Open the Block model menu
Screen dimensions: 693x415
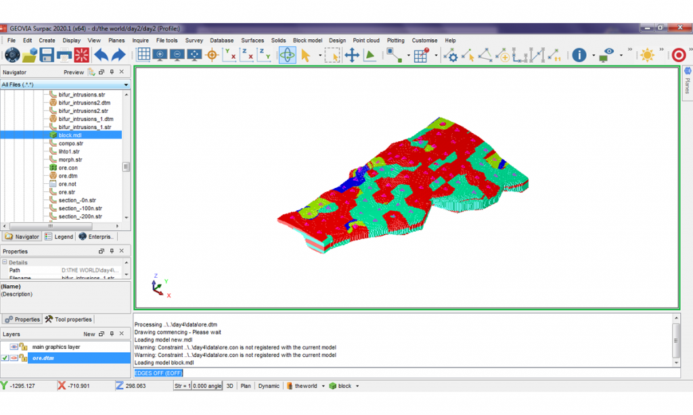[307, 41]
